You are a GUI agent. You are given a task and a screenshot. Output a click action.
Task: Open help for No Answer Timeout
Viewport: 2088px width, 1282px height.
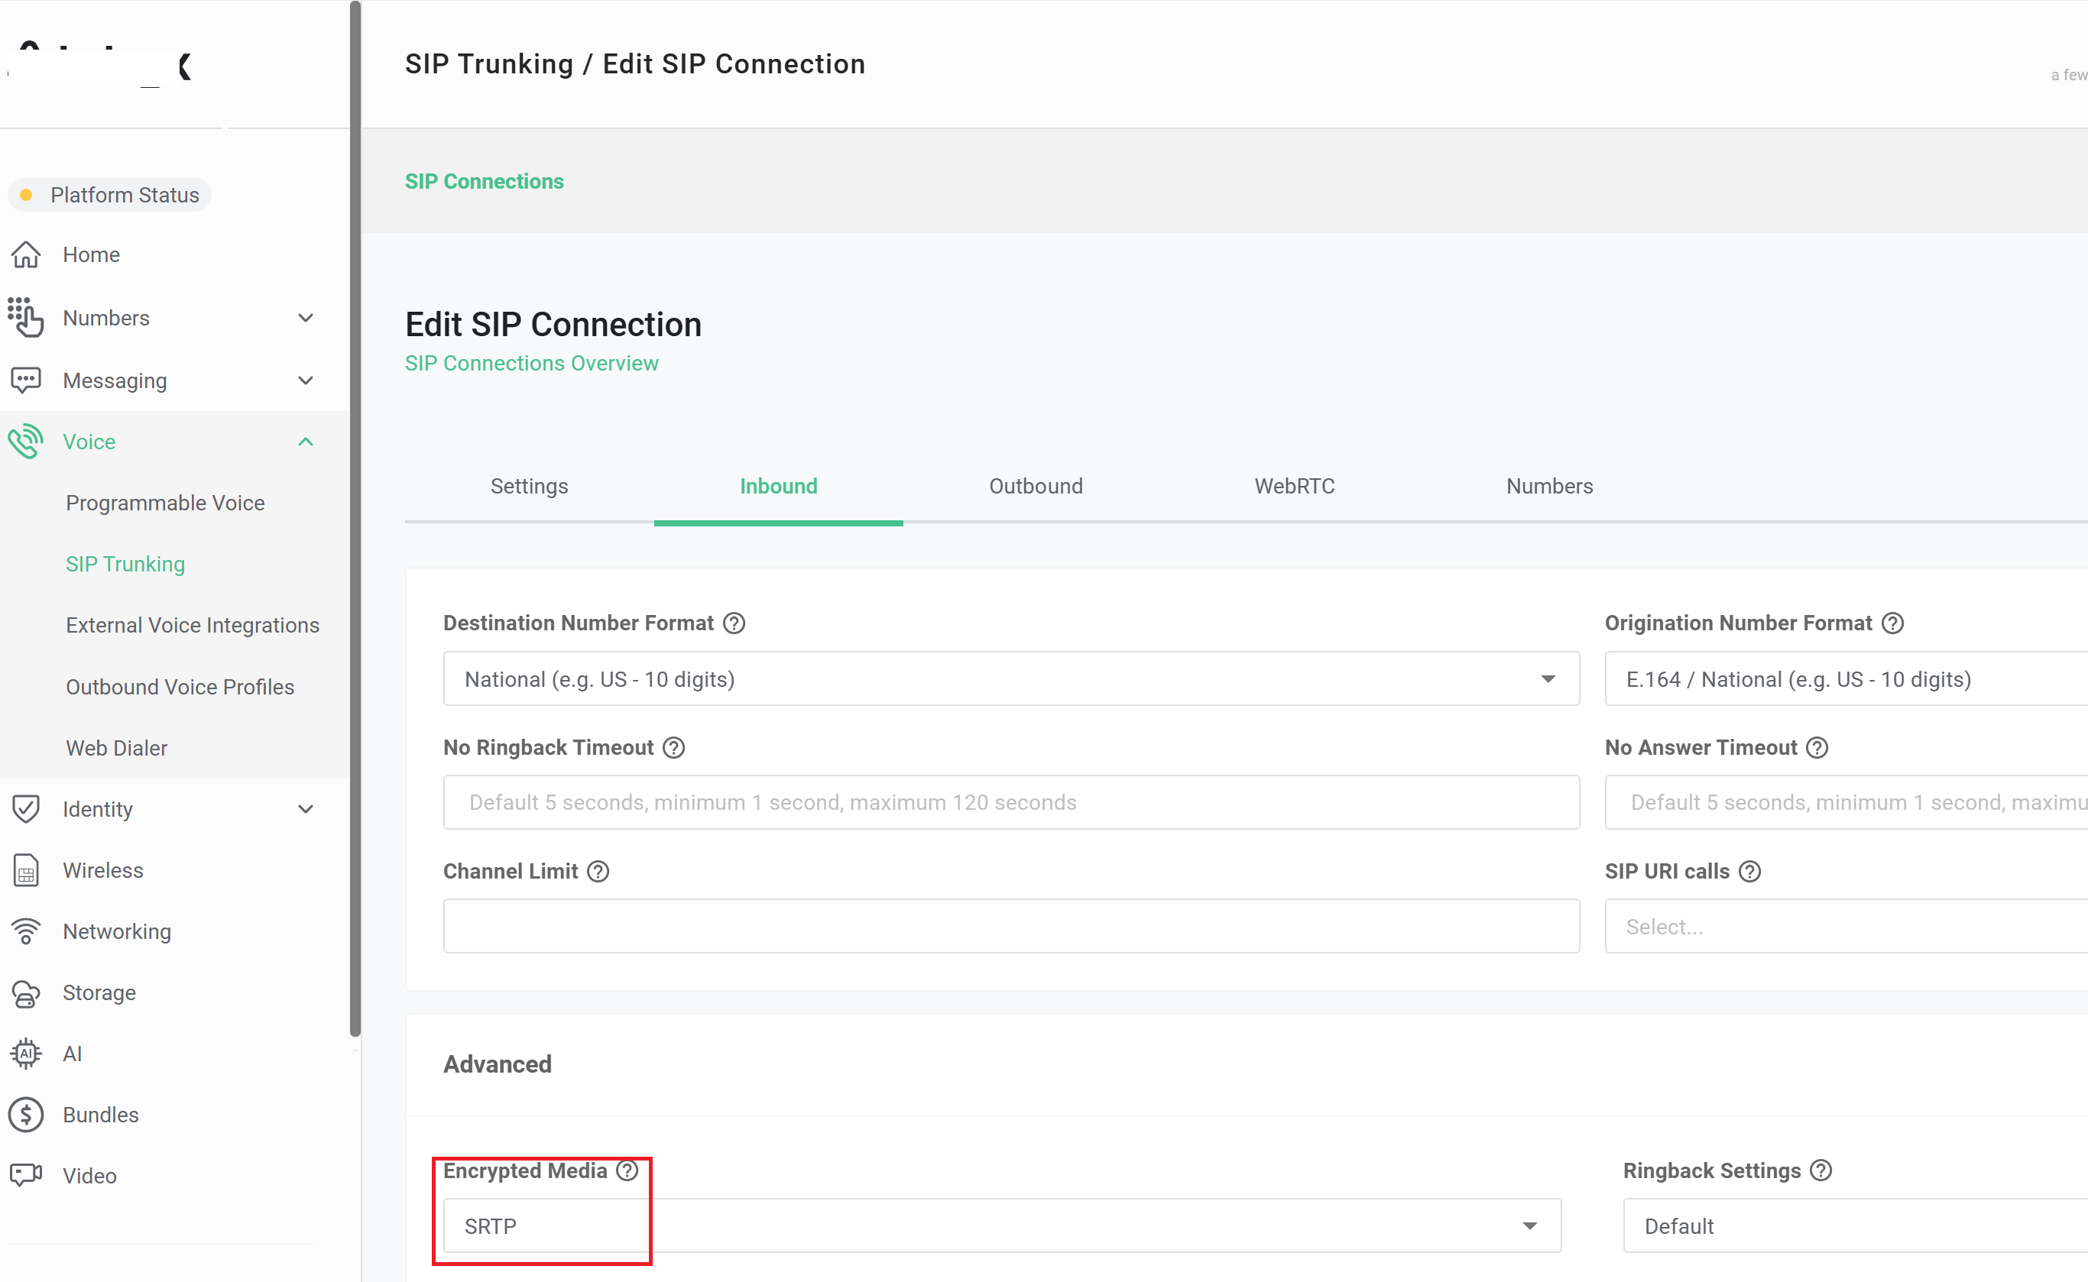1817,748
